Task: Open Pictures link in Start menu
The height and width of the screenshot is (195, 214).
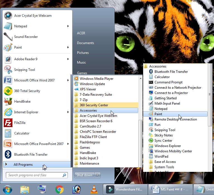Action: [x=83, y=53]
